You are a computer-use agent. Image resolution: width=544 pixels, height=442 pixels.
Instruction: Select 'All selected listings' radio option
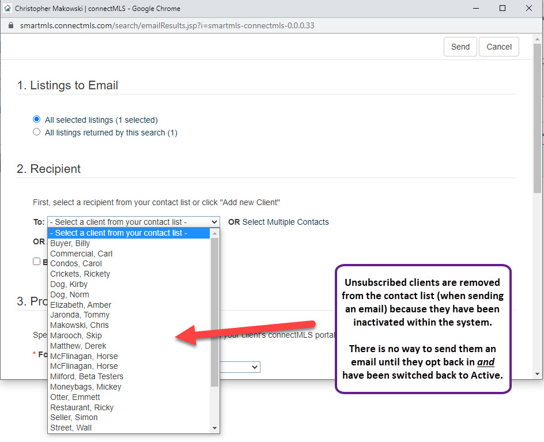(36, 119)
